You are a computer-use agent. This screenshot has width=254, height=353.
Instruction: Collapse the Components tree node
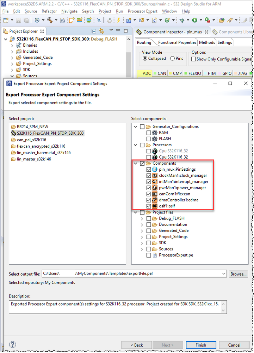pos(136,163)
